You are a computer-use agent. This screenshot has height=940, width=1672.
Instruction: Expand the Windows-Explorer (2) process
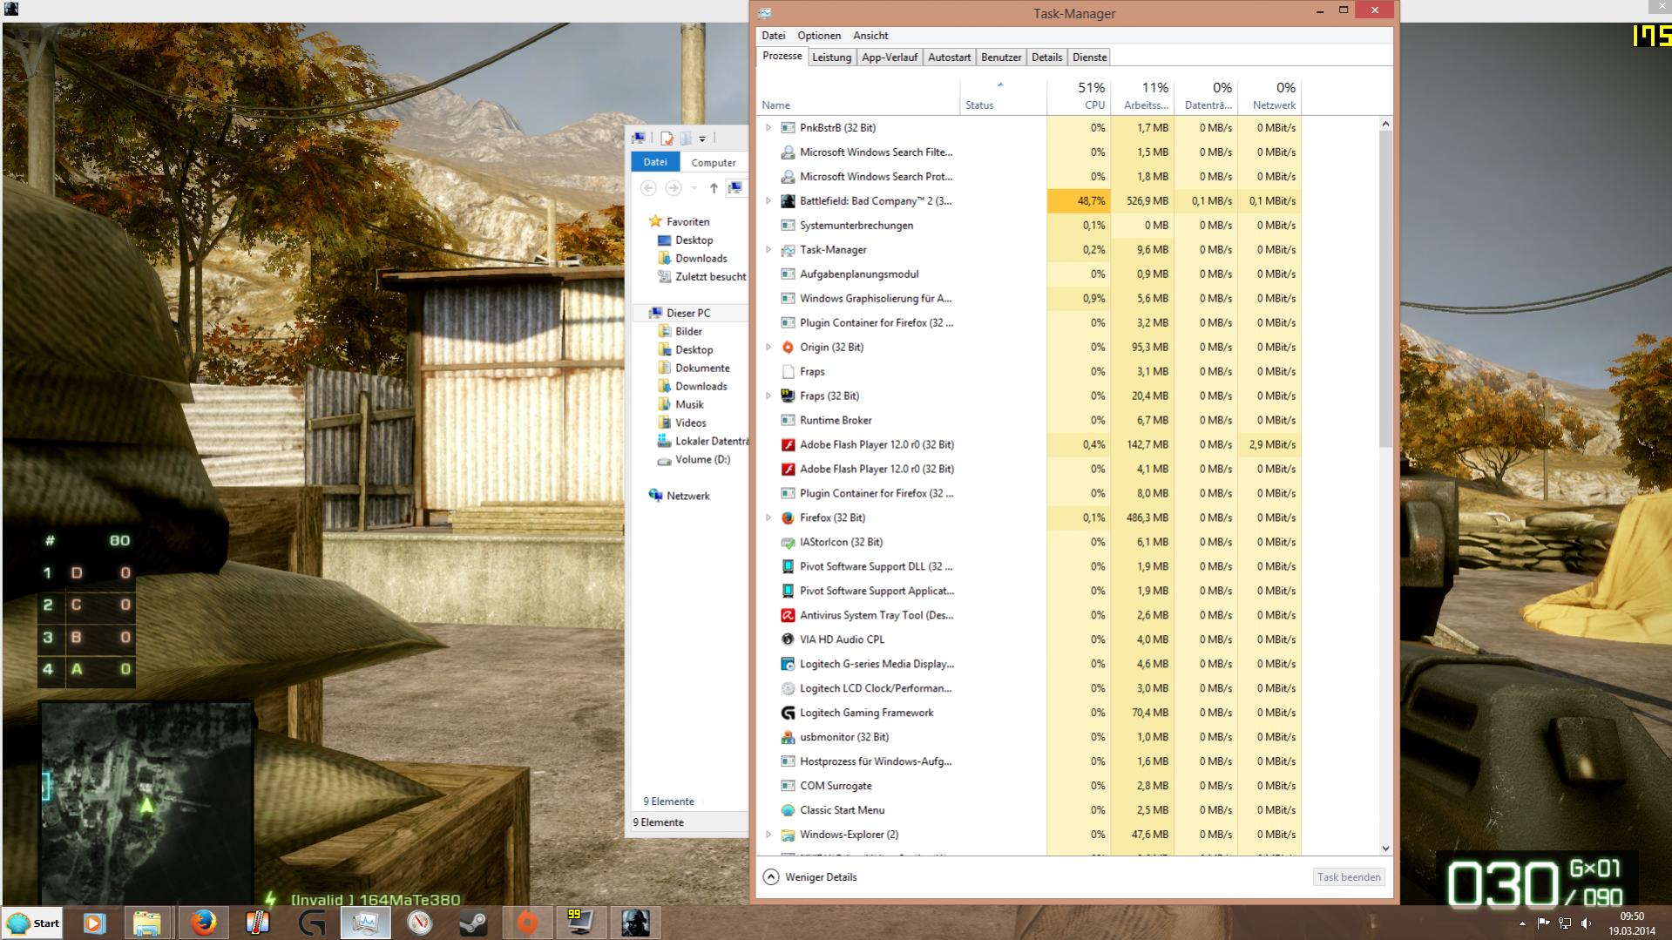[768, 835]
